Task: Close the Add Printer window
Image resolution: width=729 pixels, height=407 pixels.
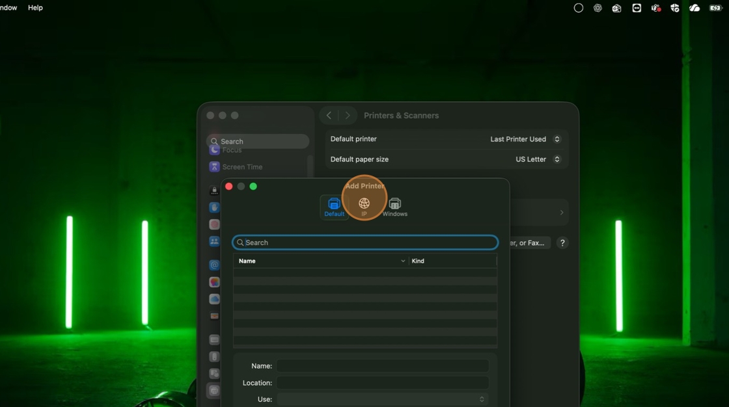Action: (x=228, y=187)
